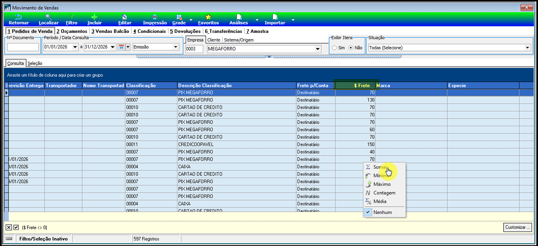Choose Média from the context menu
This screenshot has height=246, width=538.
coord(384,201)
